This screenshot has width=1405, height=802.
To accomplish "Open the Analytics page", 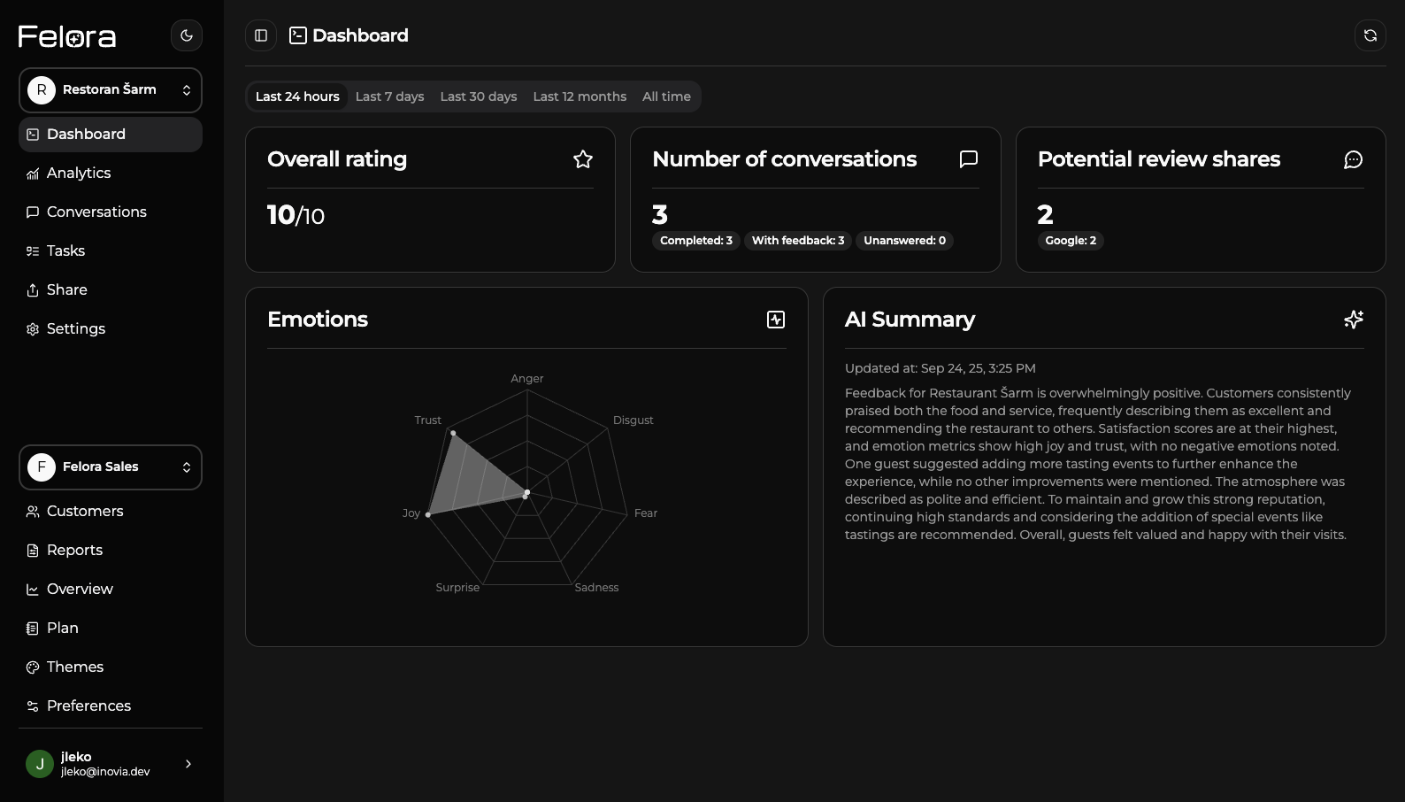I will coord(79,174).
